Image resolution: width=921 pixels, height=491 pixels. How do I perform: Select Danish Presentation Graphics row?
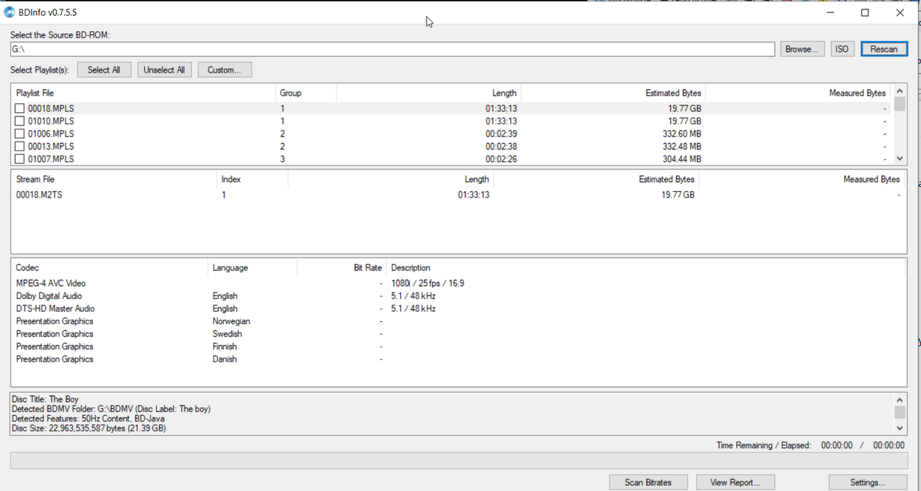[458, 359]
